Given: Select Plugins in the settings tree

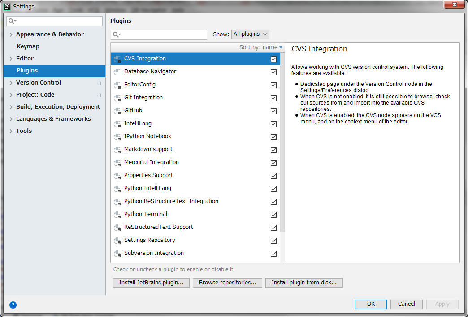Looking at the screenshot, I should point(54,71).
